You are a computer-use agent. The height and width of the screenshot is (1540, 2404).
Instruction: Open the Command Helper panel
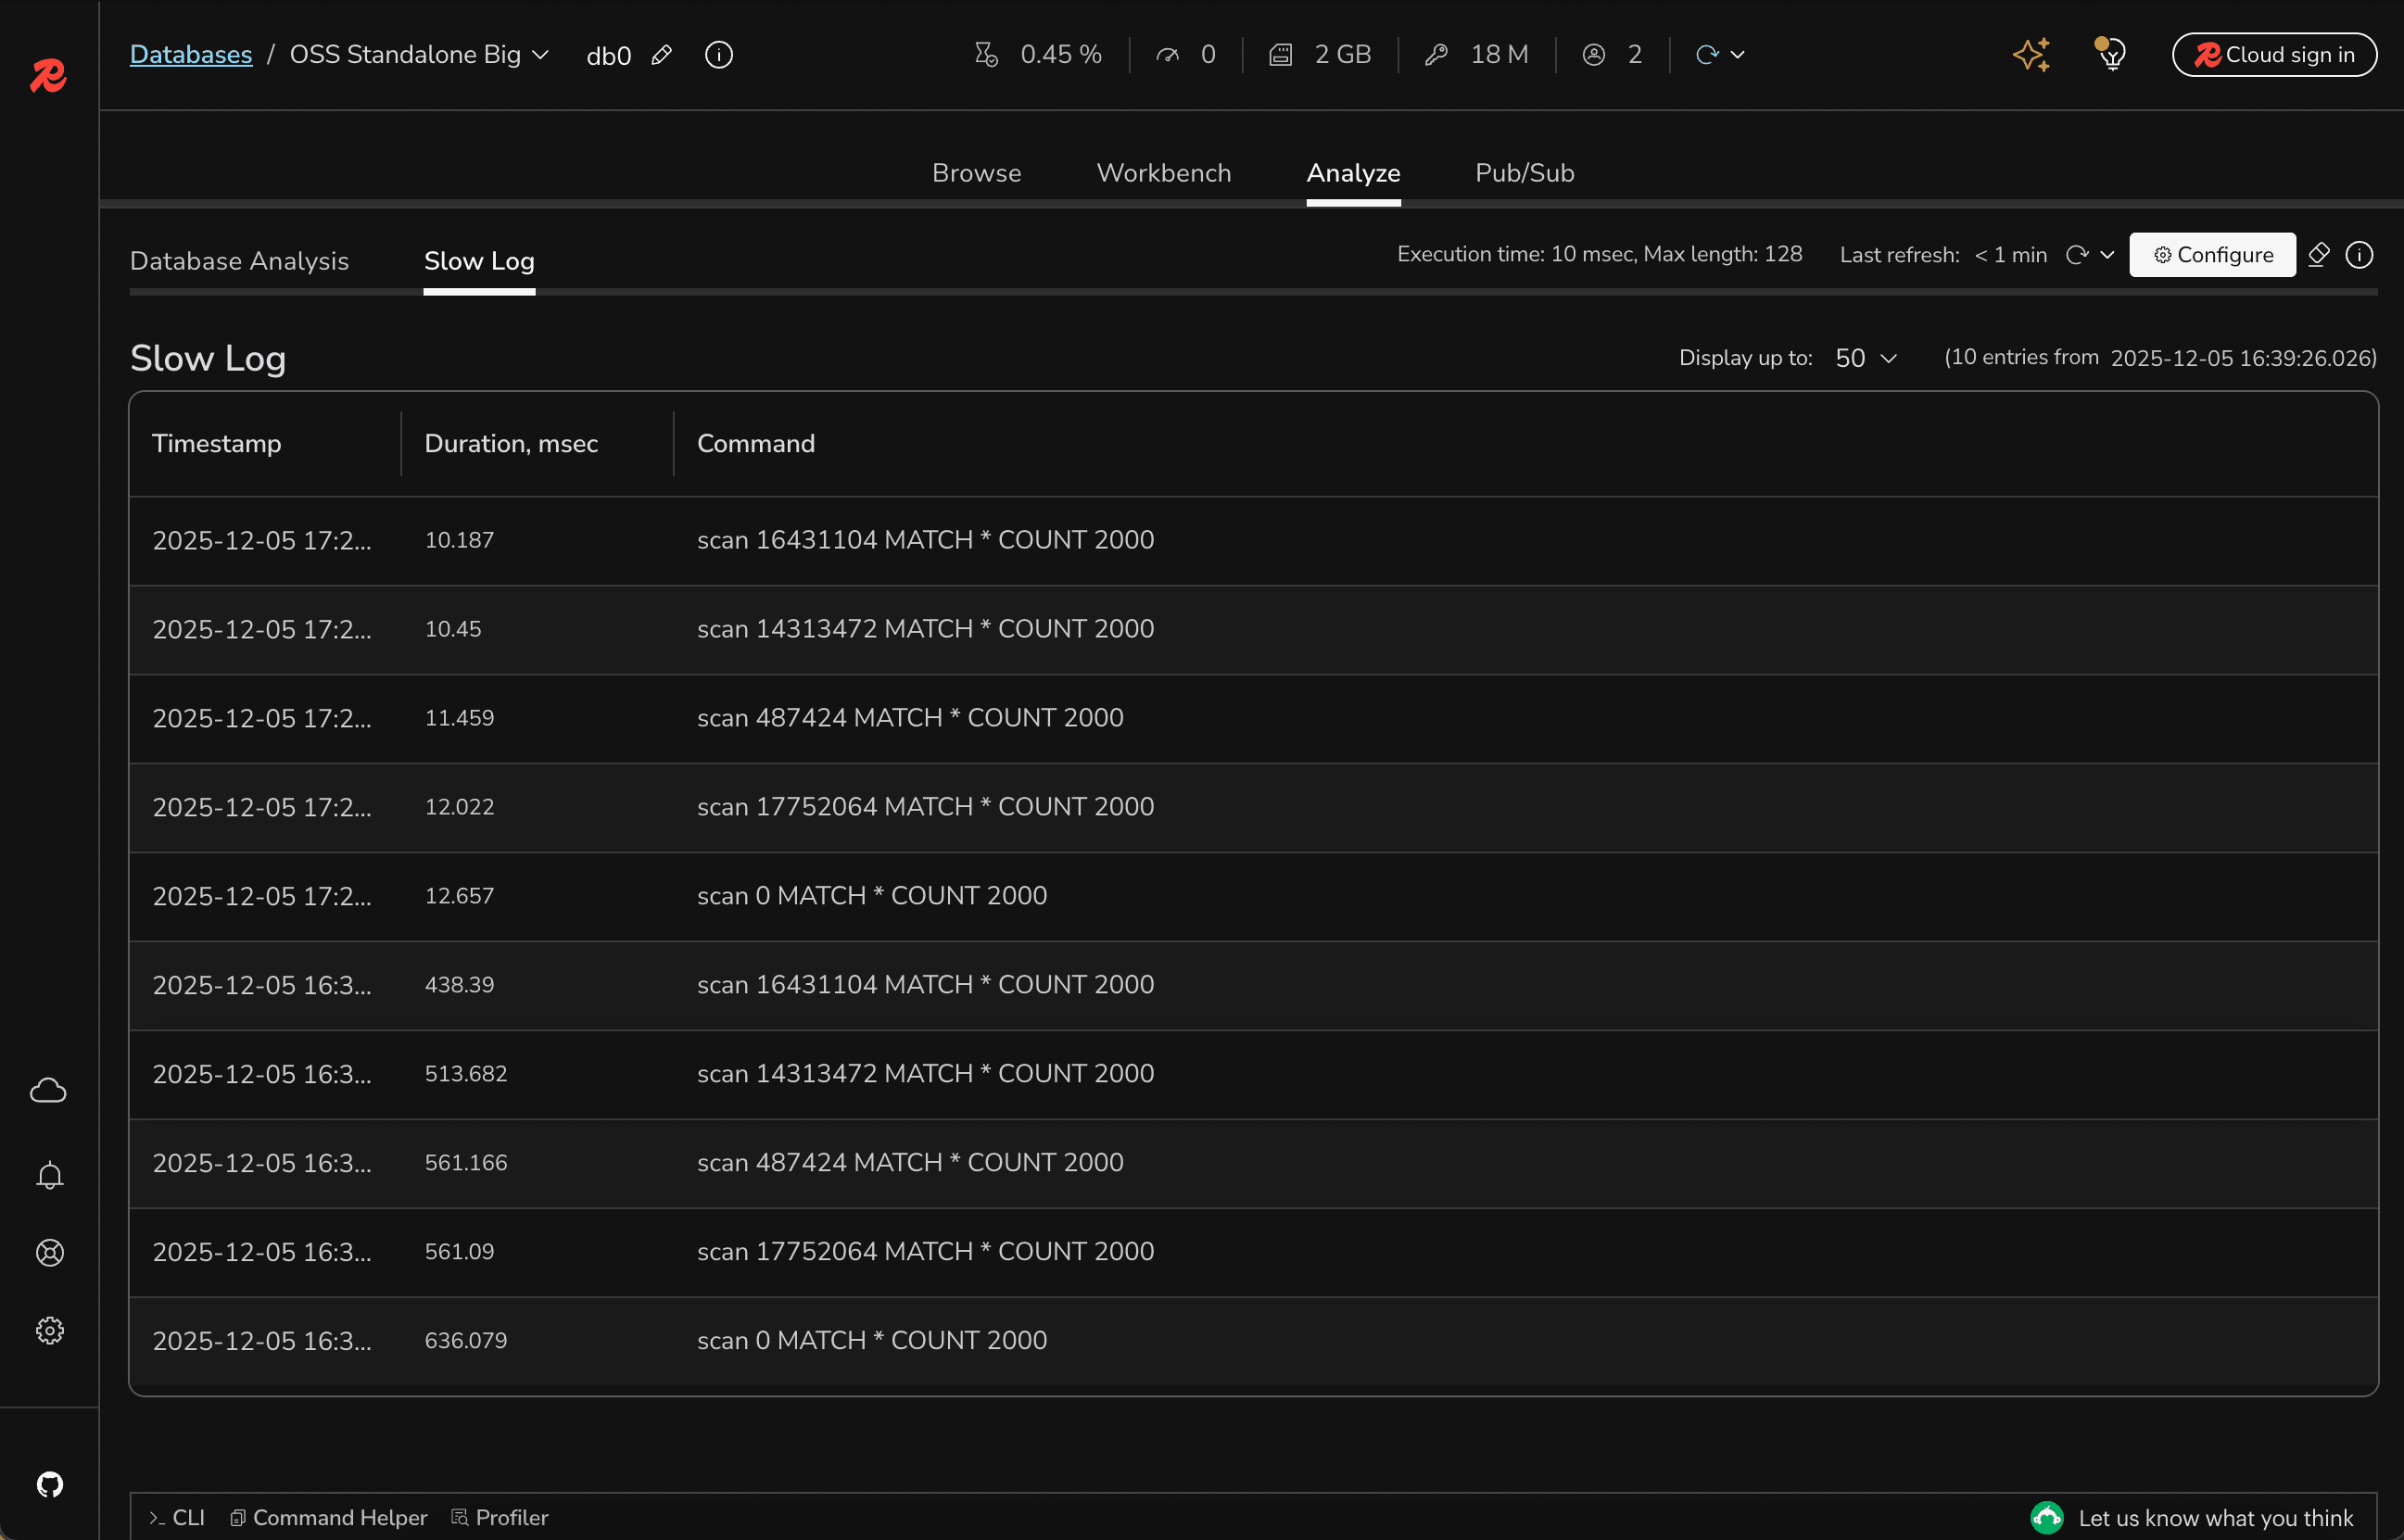point(328,1518)
